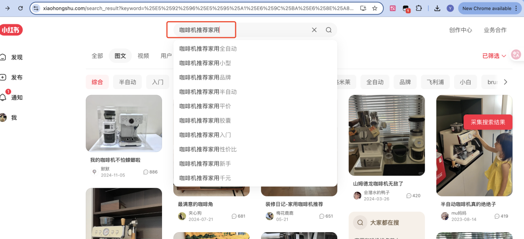This screenshot has width=524, height=239.
Task: Click the browser forward arrow
Action: [x=7, y=8]
